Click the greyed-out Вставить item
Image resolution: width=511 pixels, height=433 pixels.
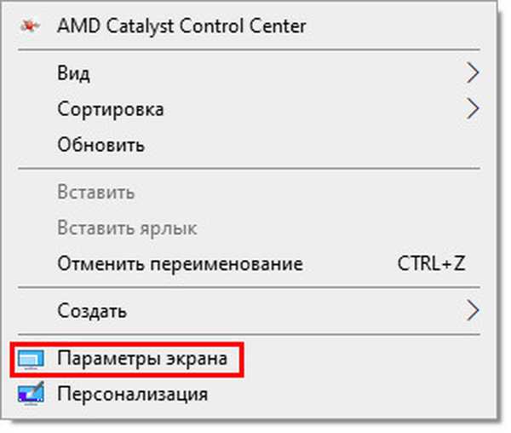pos(95,193)
